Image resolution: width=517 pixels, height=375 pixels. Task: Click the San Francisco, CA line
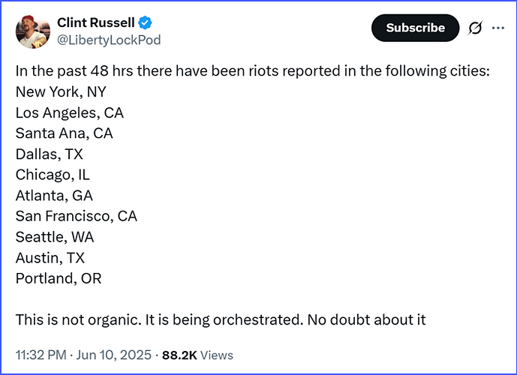point(77,216)
